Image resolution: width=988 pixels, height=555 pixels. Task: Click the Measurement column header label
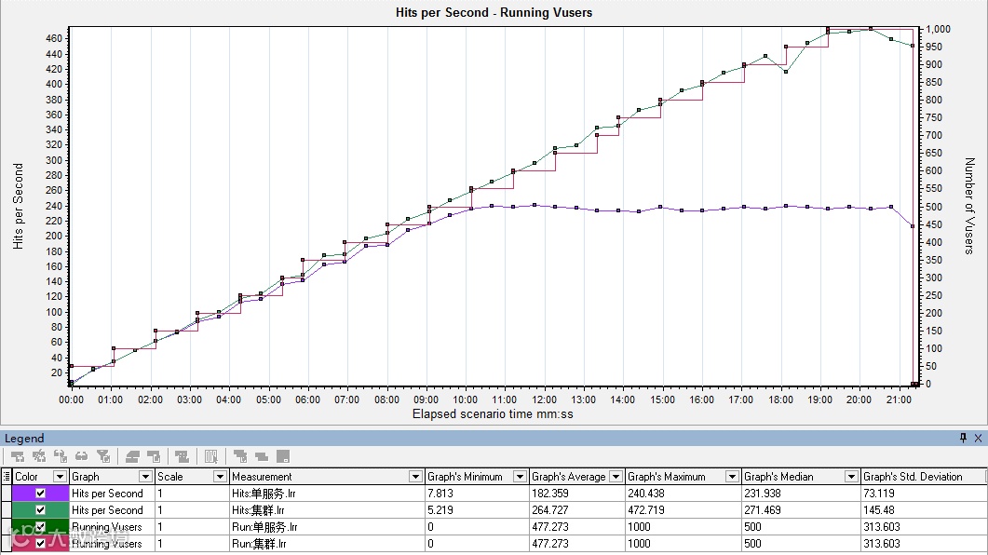(x=262, y=476)
